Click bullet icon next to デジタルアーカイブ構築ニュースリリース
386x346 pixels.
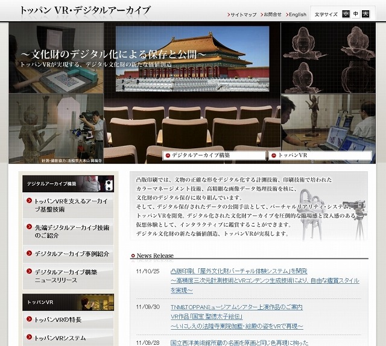(30, 271)
